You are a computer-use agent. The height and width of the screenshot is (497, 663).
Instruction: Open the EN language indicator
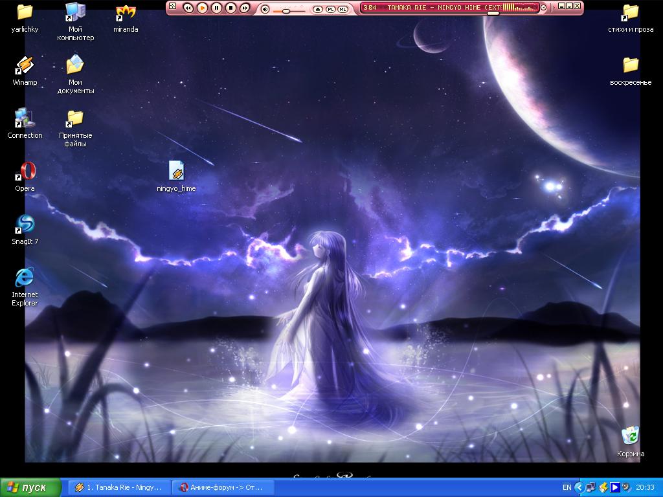[x=567, y=487]
